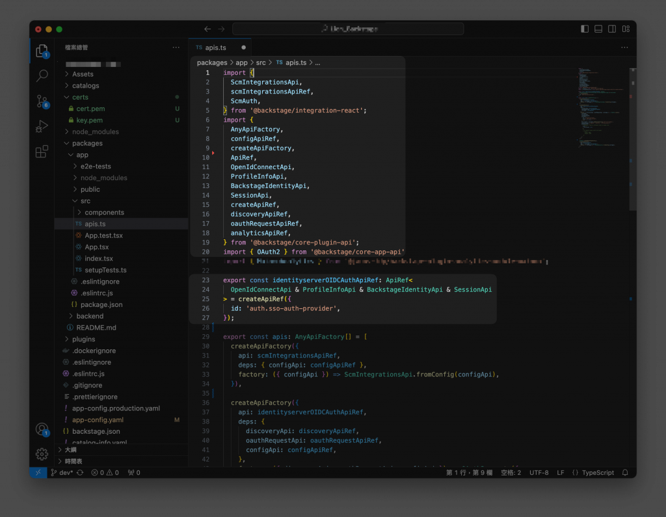
Task: Click the command center search field
Action: pyautogui.click(x=348, y=29)
